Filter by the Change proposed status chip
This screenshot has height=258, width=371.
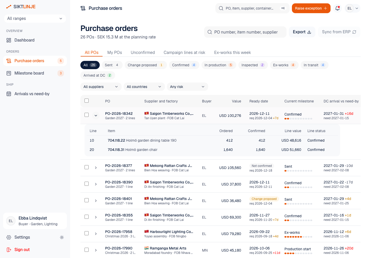(146, 65)
